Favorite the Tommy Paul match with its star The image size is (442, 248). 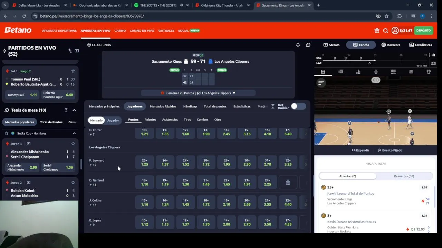pos(73,71)
